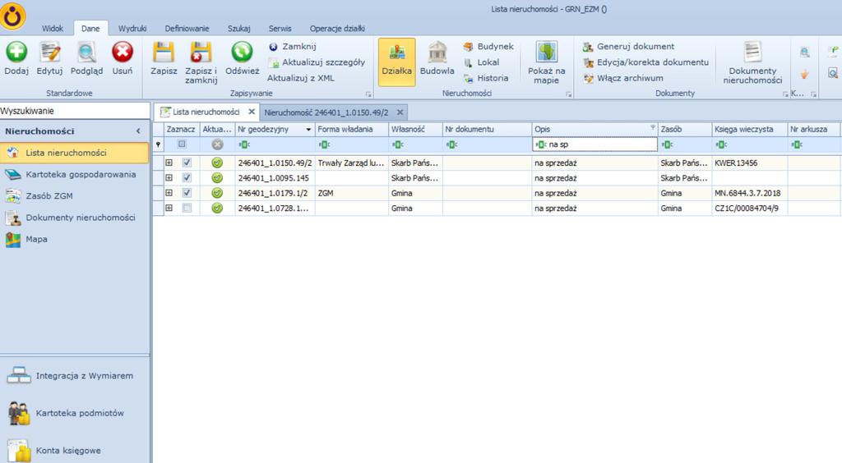Click Generuj dokument
The height and width of the screenshot is (463, 842).
pos(628,47)
